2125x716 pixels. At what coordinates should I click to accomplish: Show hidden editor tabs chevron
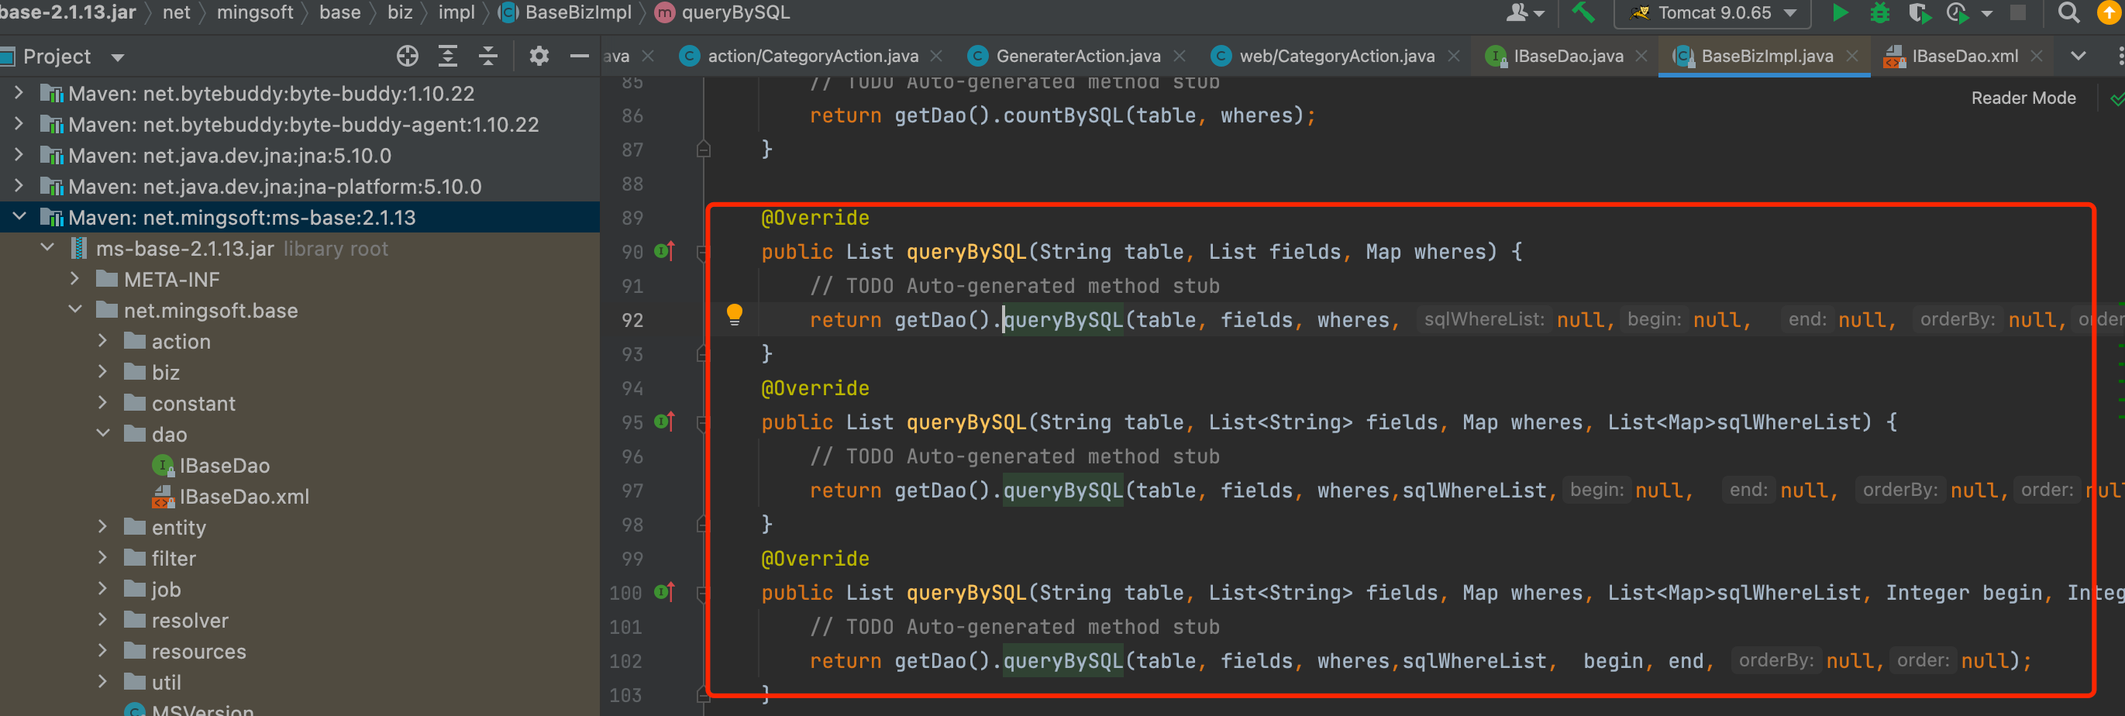click(2078, 56)
